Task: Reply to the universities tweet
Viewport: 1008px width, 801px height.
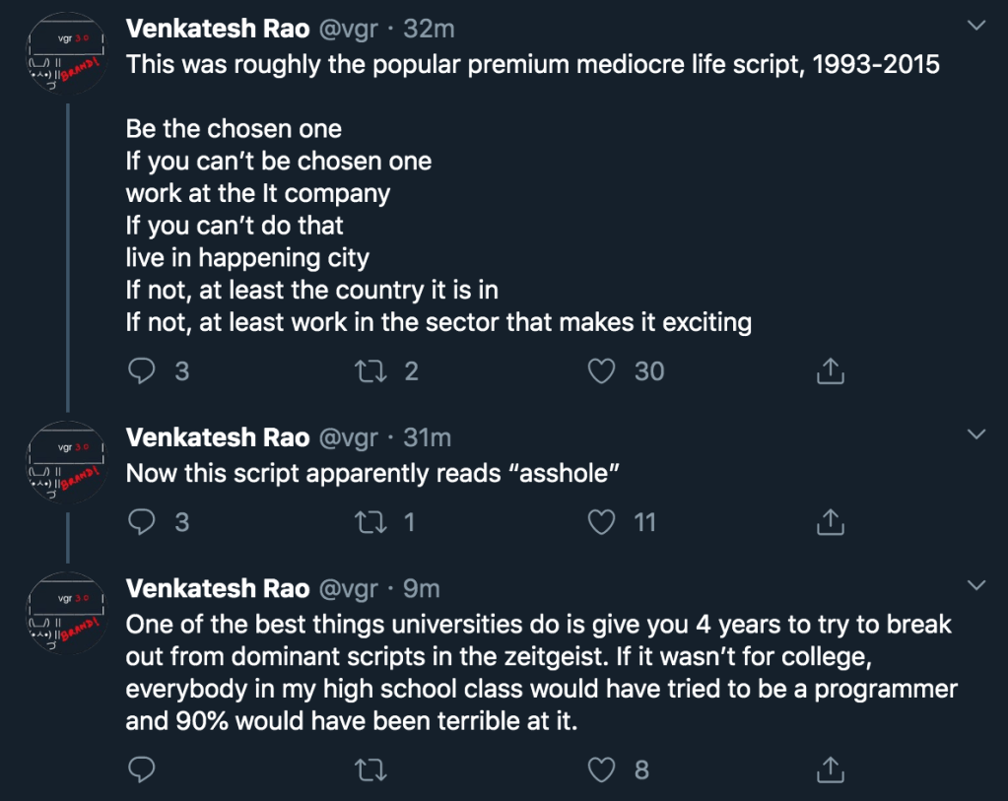Action: click(x=143, y=769)
